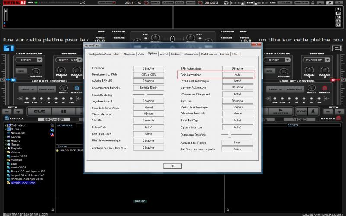
Task: Expand the Musique folder node
Action: coord(6,160)
